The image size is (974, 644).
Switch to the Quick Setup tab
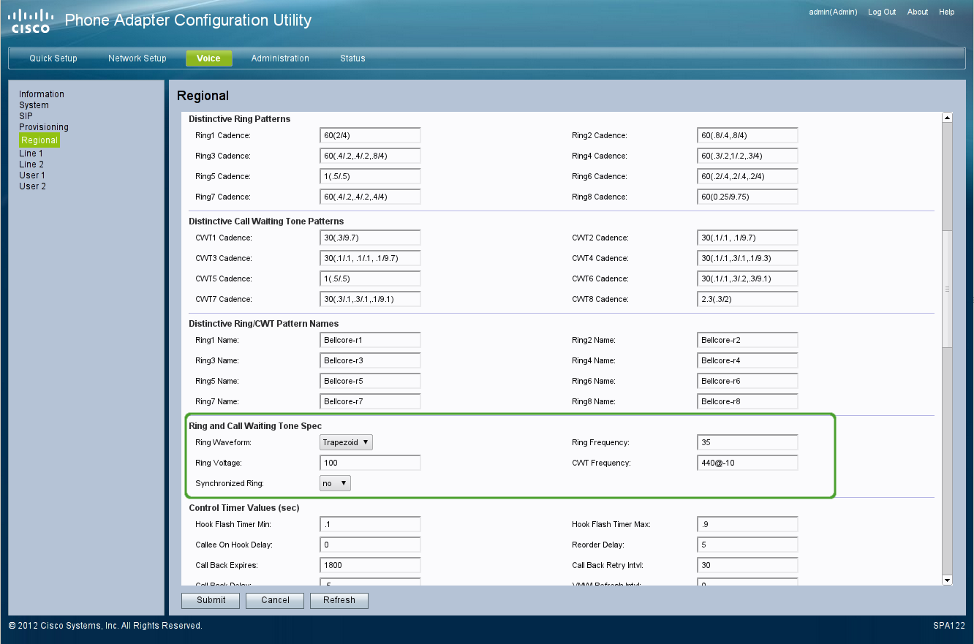coord(53,58)
